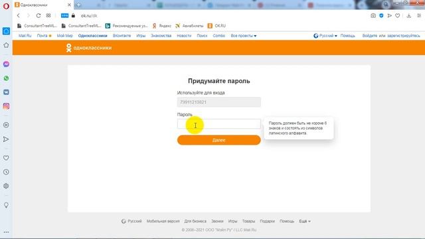Screen dimensions: 425x239
Task: Open downloads arrow icon in the toolbar
Action: (409, 16)
